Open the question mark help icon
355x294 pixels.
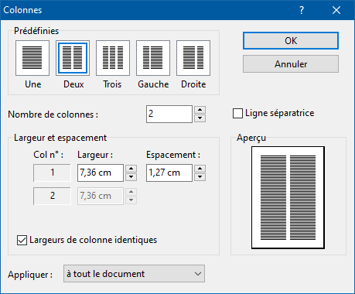(x=302, y=10)
